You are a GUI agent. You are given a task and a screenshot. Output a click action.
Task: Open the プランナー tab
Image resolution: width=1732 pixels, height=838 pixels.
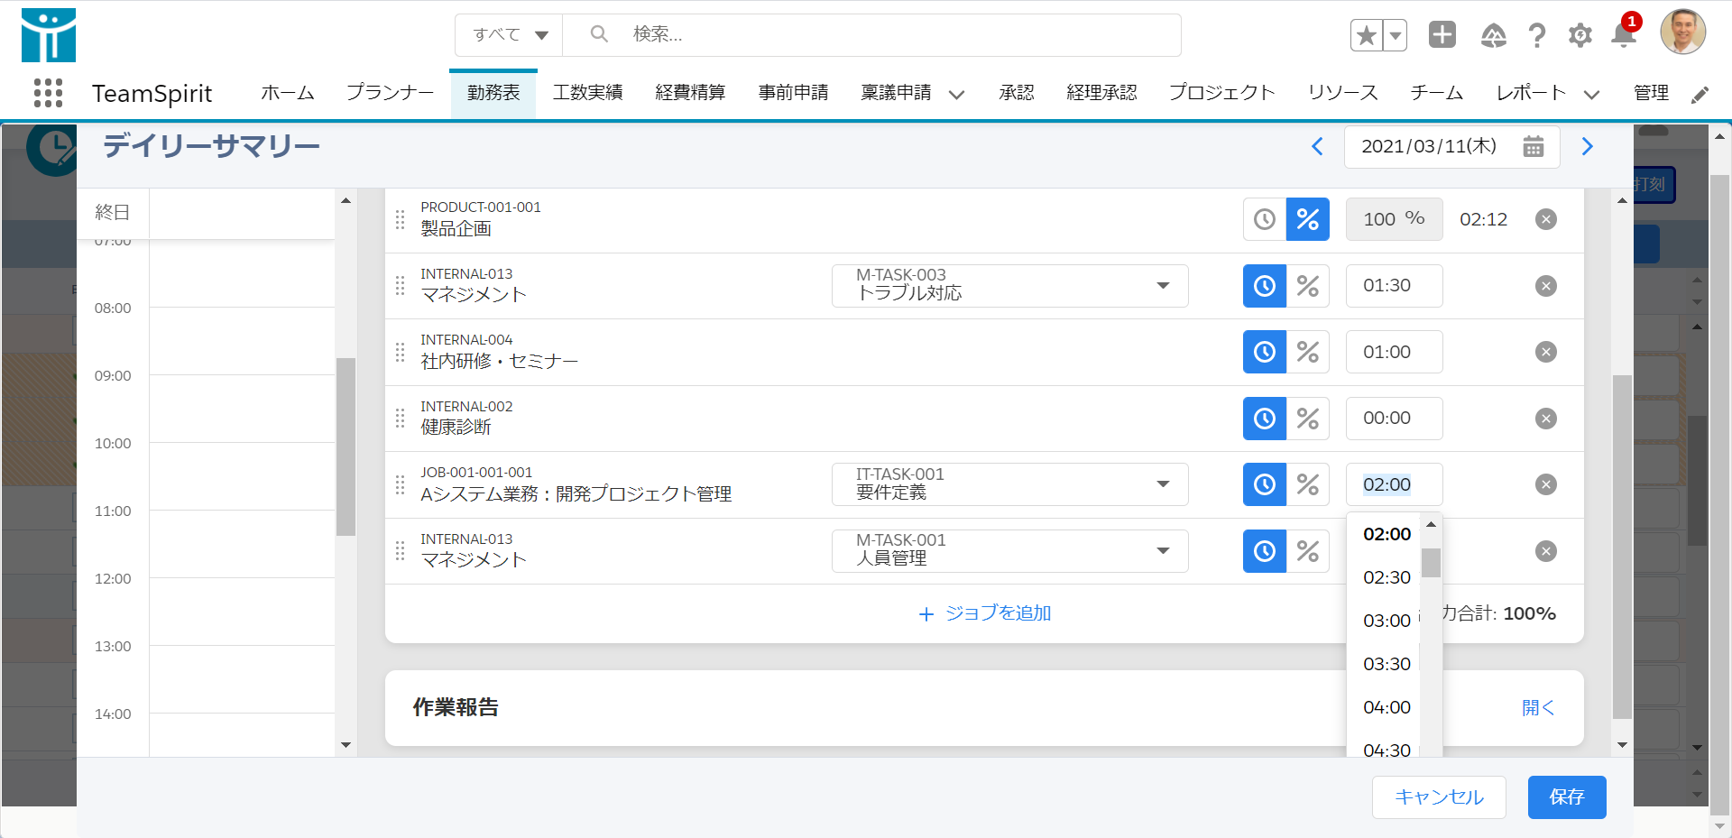coord(390,93)
